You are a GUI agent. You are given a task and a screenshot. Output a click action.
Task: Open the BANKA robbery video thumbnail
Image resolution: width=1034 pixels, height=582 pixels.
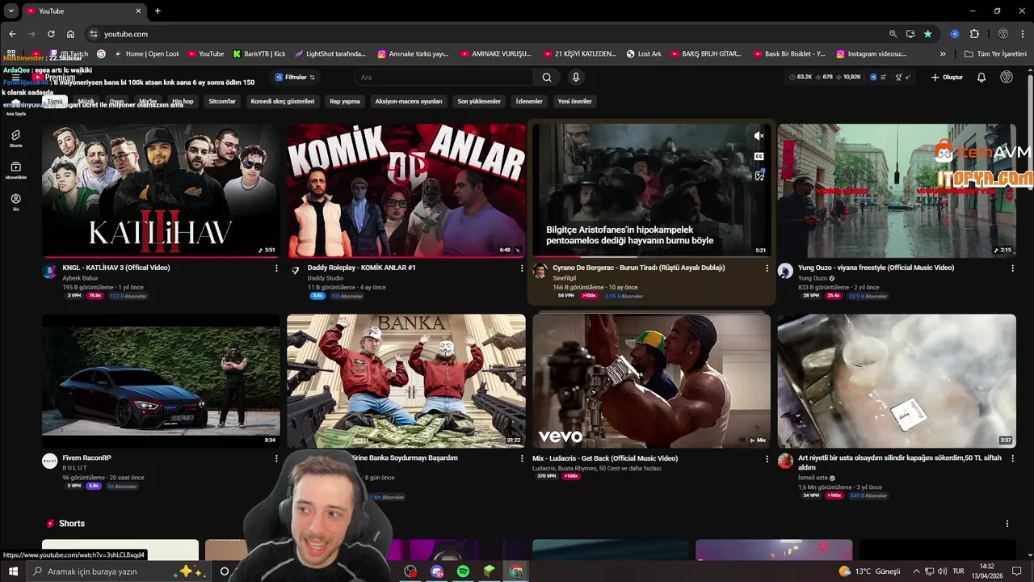406,381
